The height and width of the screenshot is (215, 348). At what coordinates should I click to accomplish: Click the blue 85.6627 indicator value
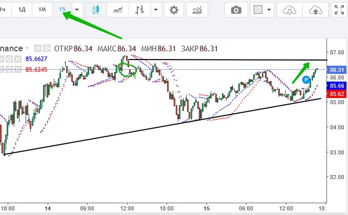pyautogui.click(x=36, y=59)
